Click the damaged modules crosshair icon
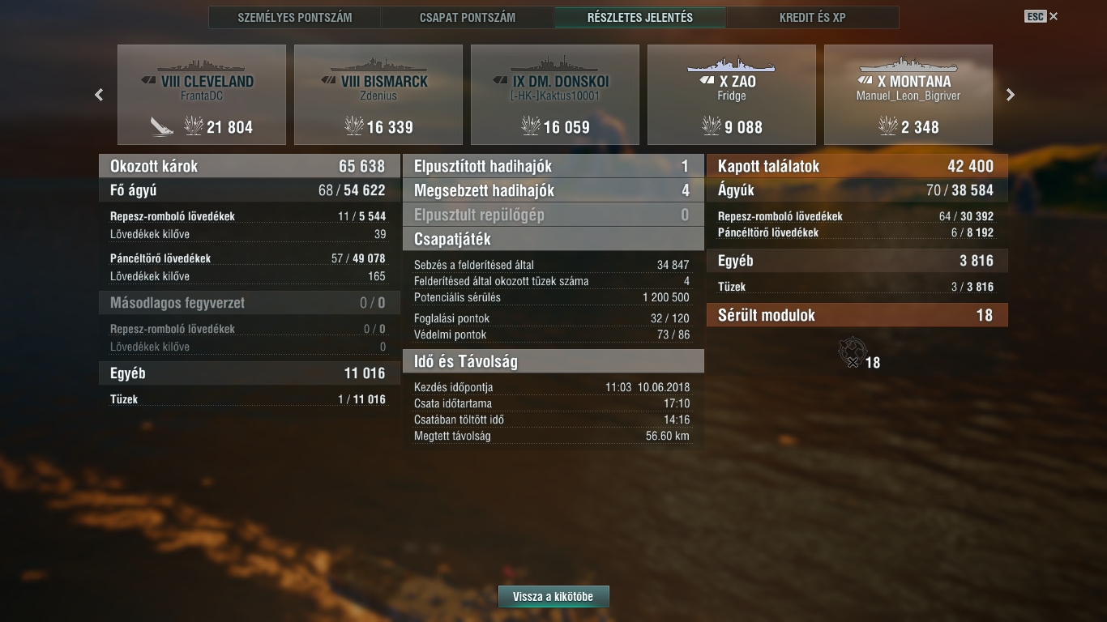Viewport: 1107px width, 622px height. 851,352
